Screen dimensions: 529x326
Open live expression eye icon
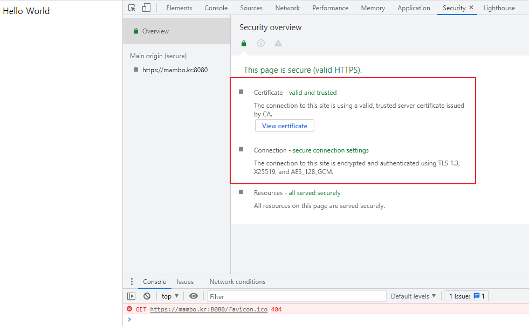[x=194, y=296]
